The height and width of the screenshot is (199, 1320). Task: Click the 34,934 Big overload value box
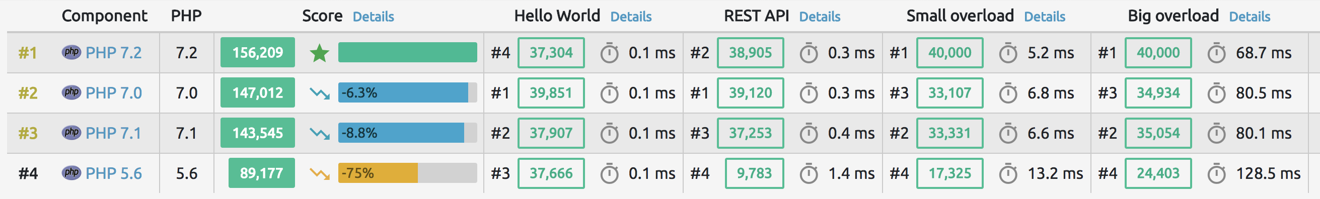pos(1158,93)
